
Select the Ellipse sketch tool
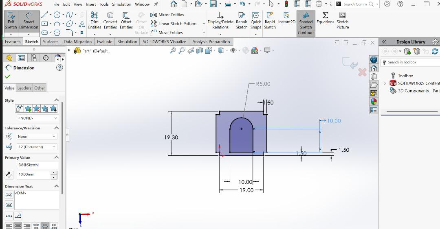[x=69, y=24]
